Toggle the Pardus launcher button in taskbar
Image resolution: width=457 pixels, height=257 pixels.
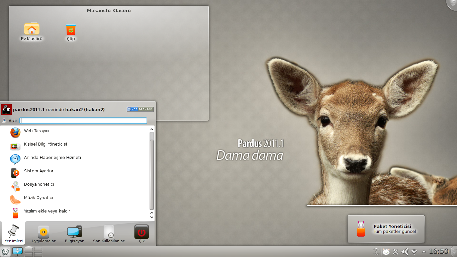click(6, 252)
